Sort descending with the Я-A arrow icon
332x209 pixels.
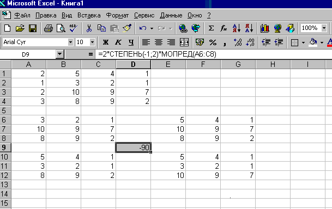(249, 28)
